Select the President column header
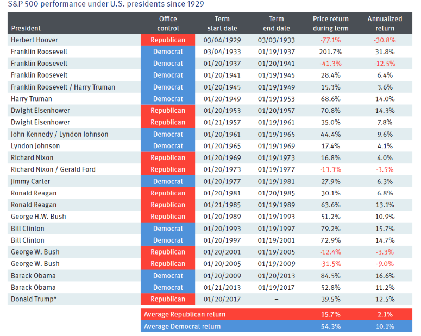Screen dimensions: 421x336 click(x=26, y=28)
